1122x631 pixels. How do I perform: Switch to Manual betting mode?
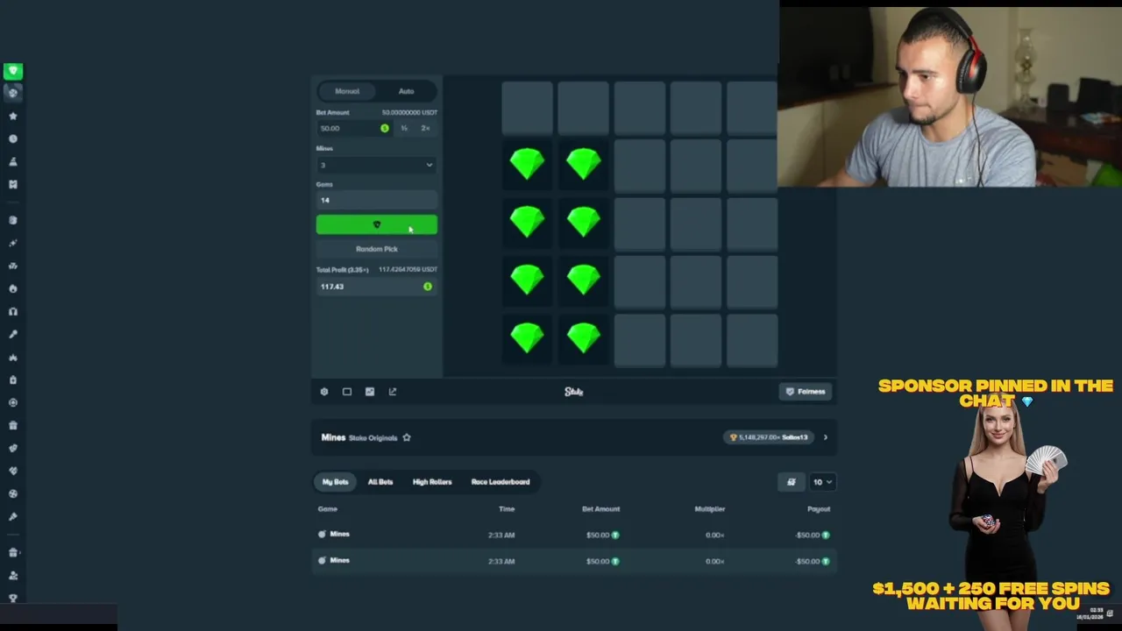click(x=347, y=91)
